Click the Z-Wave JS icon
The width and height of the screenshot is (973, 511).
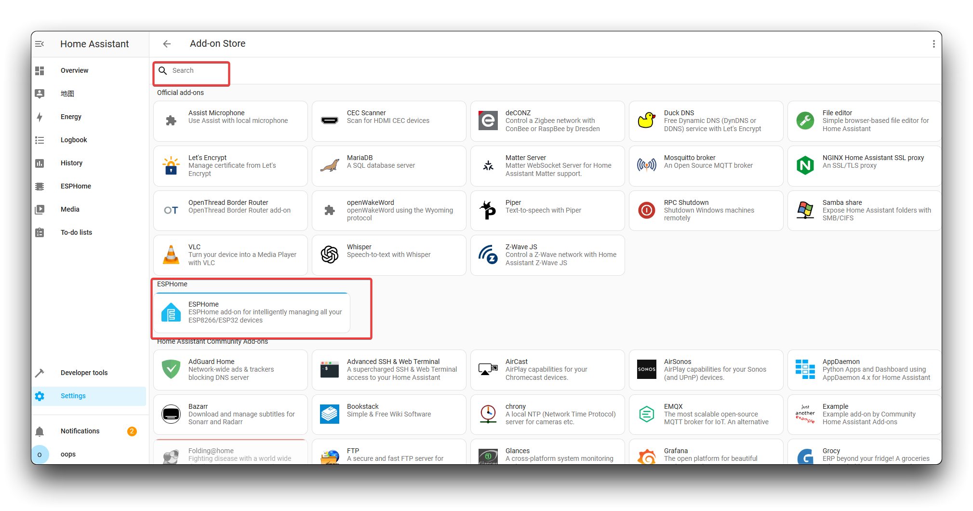tap(488, 255)
